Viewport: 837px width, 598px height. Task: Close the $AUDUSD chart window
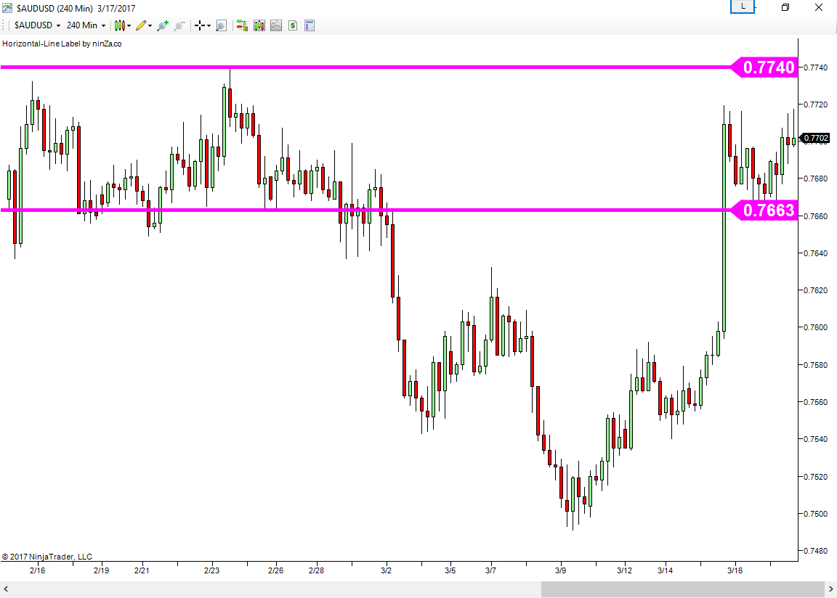point(819,7)
